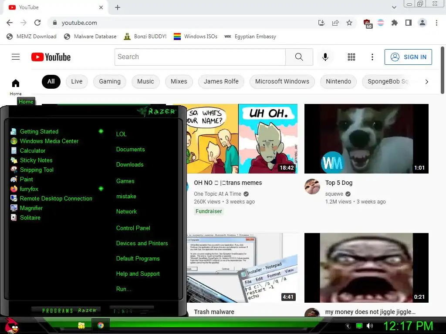Open the volume speaker tray icon

(370, 326)
